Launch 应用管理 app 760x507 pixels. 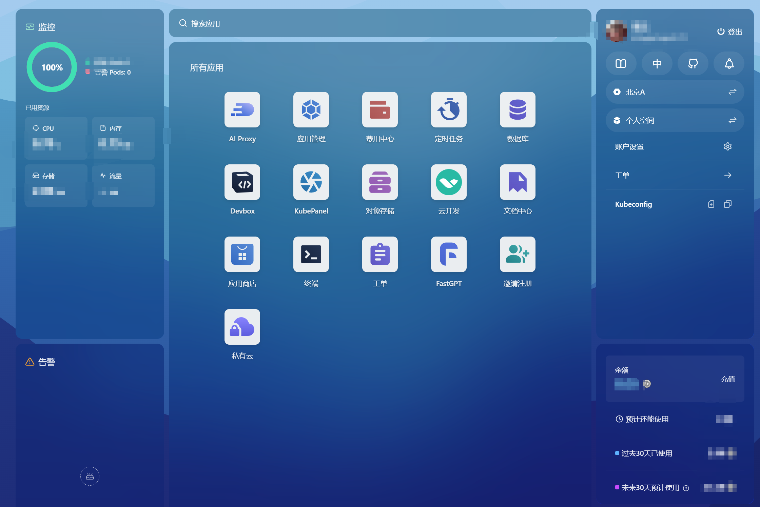[x=311, y=110]
